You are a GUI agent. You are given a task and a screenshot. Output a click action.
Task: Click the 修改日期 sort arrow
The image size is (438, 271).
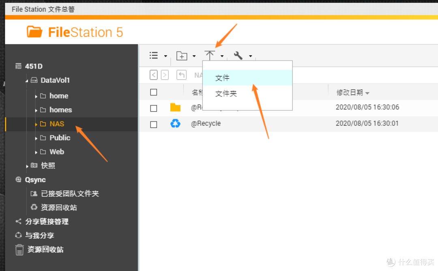pos(367,93)
